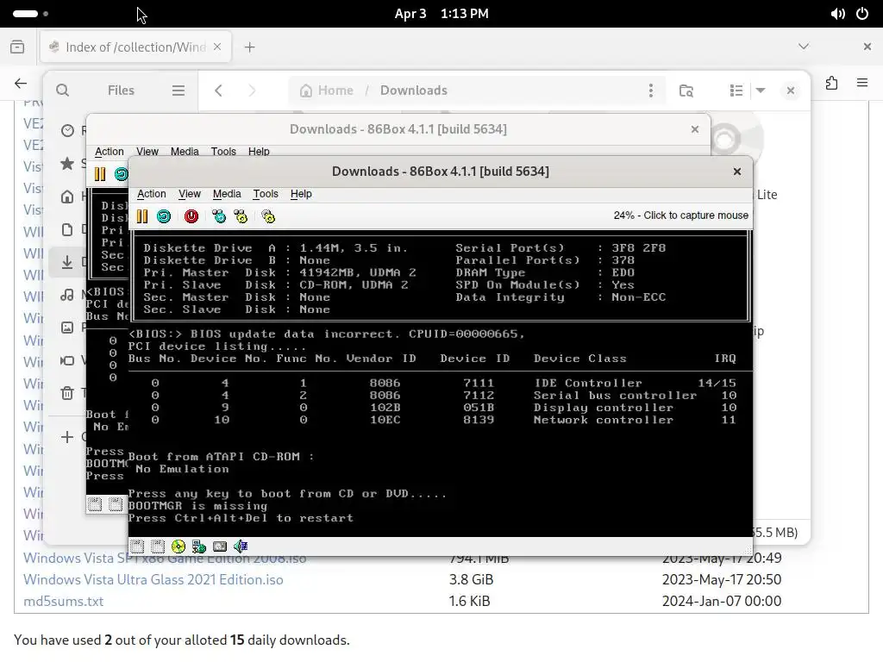Open Help menu in front 86Box window
This screenshot has width=883, height=662.
tap(301, 194)
